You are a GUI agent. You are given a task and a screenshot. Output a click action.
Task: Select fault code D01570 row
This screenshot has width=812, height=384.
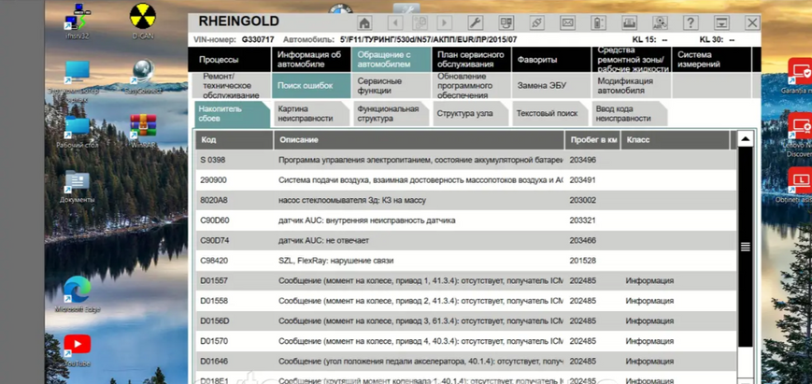[465, 341]
